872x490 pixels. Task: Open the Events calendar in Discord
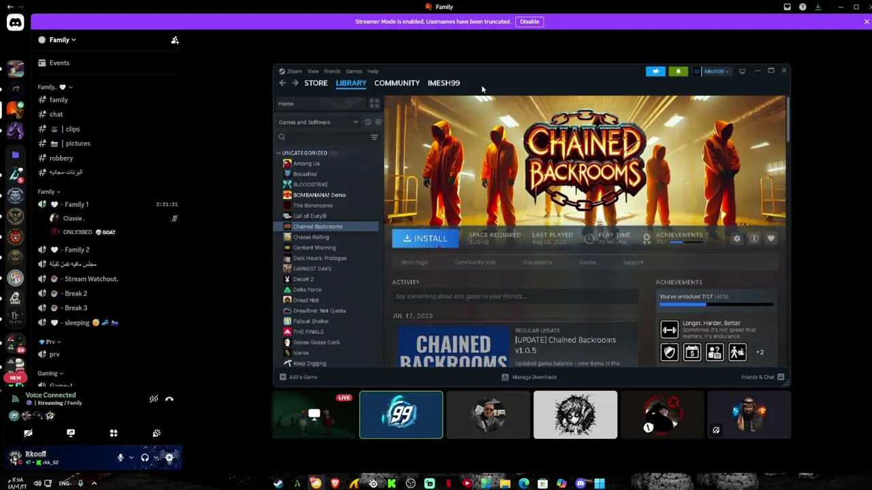59,63
